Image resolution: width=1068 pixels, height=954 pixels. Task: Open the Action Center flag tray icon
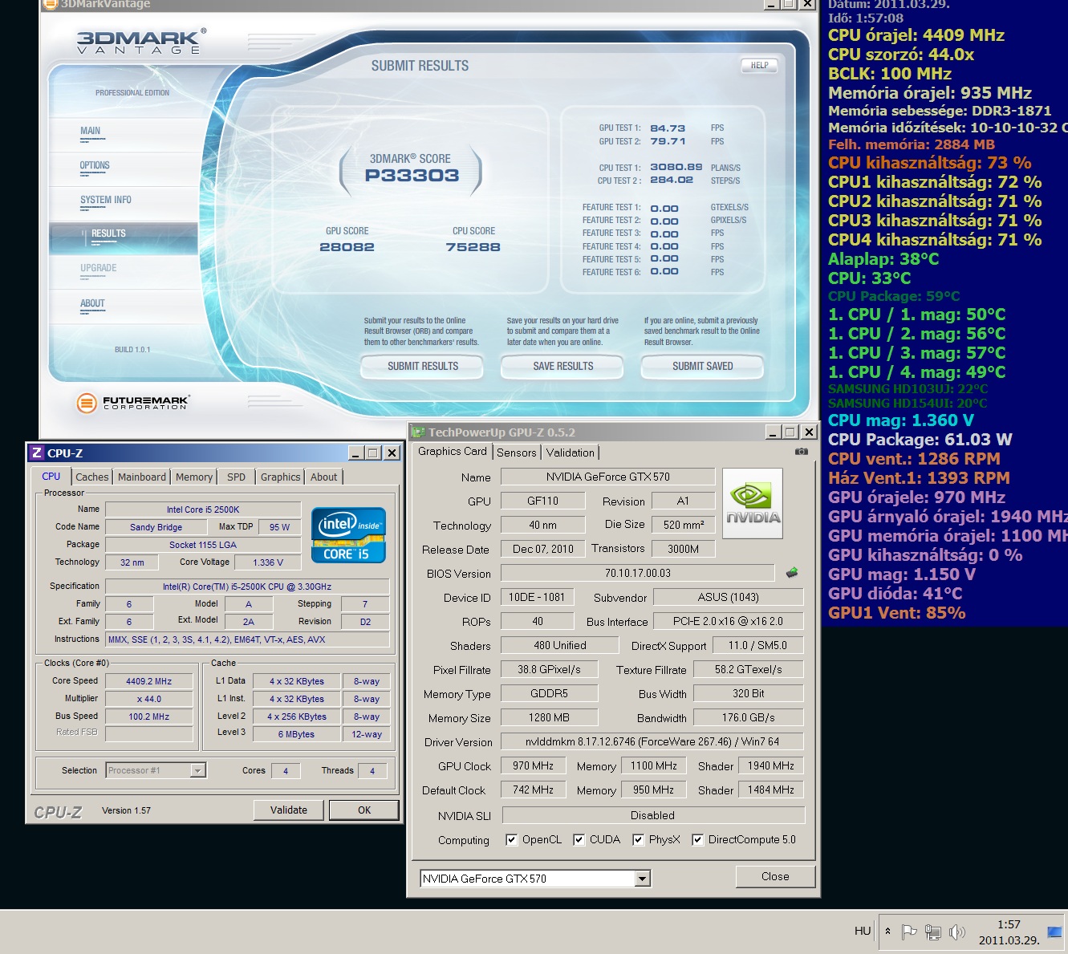pyautogui.click(x=909, y=932)
